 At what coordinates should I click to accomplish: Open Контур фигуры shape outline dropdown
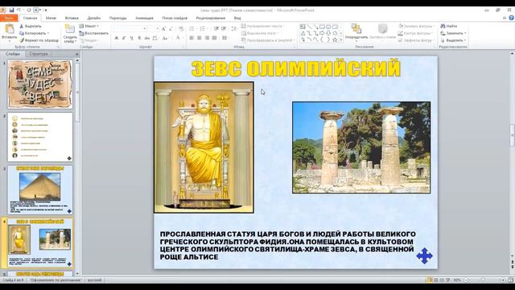pyautogui.click(x=415, y=33)
